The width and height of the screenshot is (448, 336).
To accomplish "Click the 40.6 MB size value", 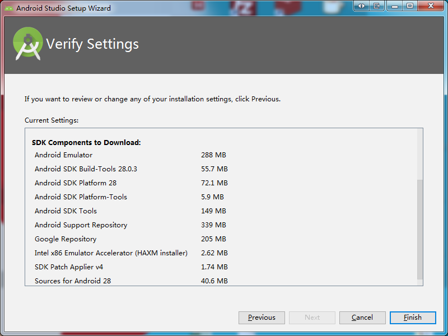I will click(x=214, y=281).
